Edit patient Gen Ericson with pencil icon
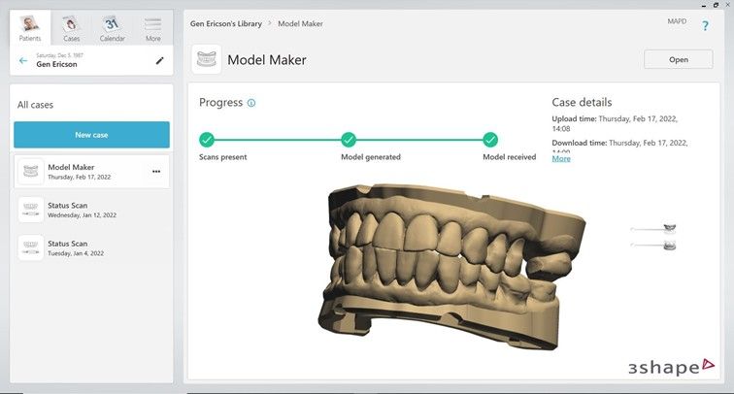Screen dimensions: 734x394 [x=160, y=61]
